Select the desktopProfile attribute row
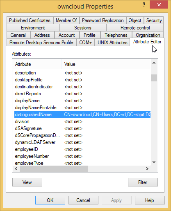The height and width of the screenshot is (211, 171). click(x=82, y=80)
